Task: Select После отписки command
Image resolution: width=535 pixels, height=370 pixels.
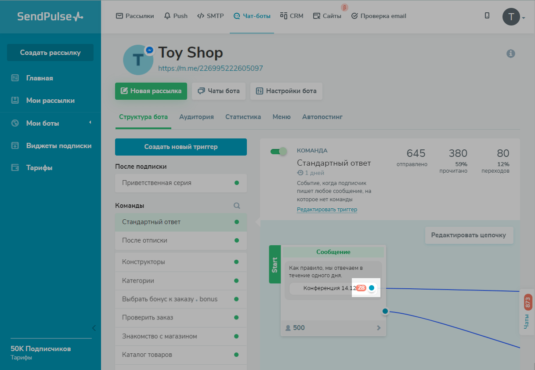Action: [x=181, y=240]
